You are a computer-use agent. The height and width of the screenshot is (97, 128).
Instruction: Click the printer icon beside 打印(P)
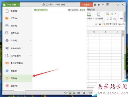tap(7, 40)
